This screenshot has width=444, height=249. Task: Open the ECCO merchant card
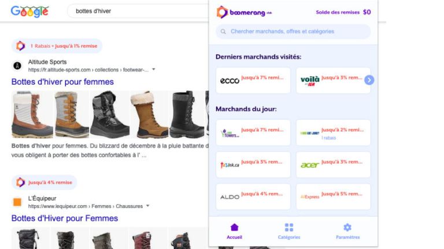tap(253, 80)
